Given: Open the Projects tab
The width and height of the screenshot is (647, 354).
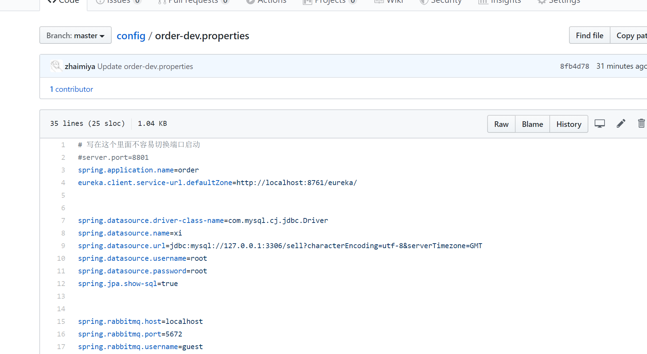Looking at the screenshot, I should tap(330, 2).
